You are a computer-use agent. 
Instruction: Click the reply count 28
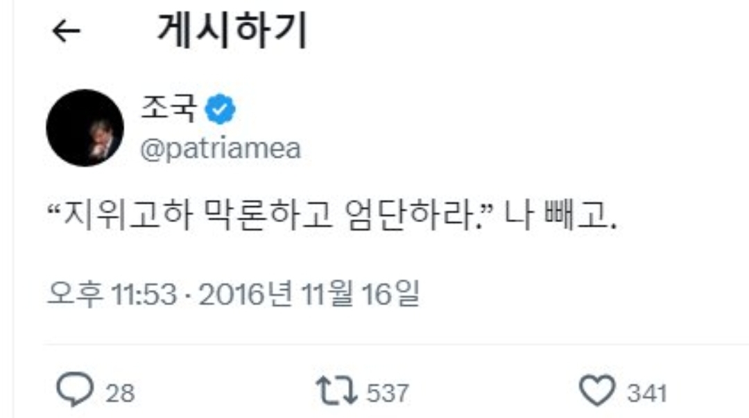click(120, 394)
